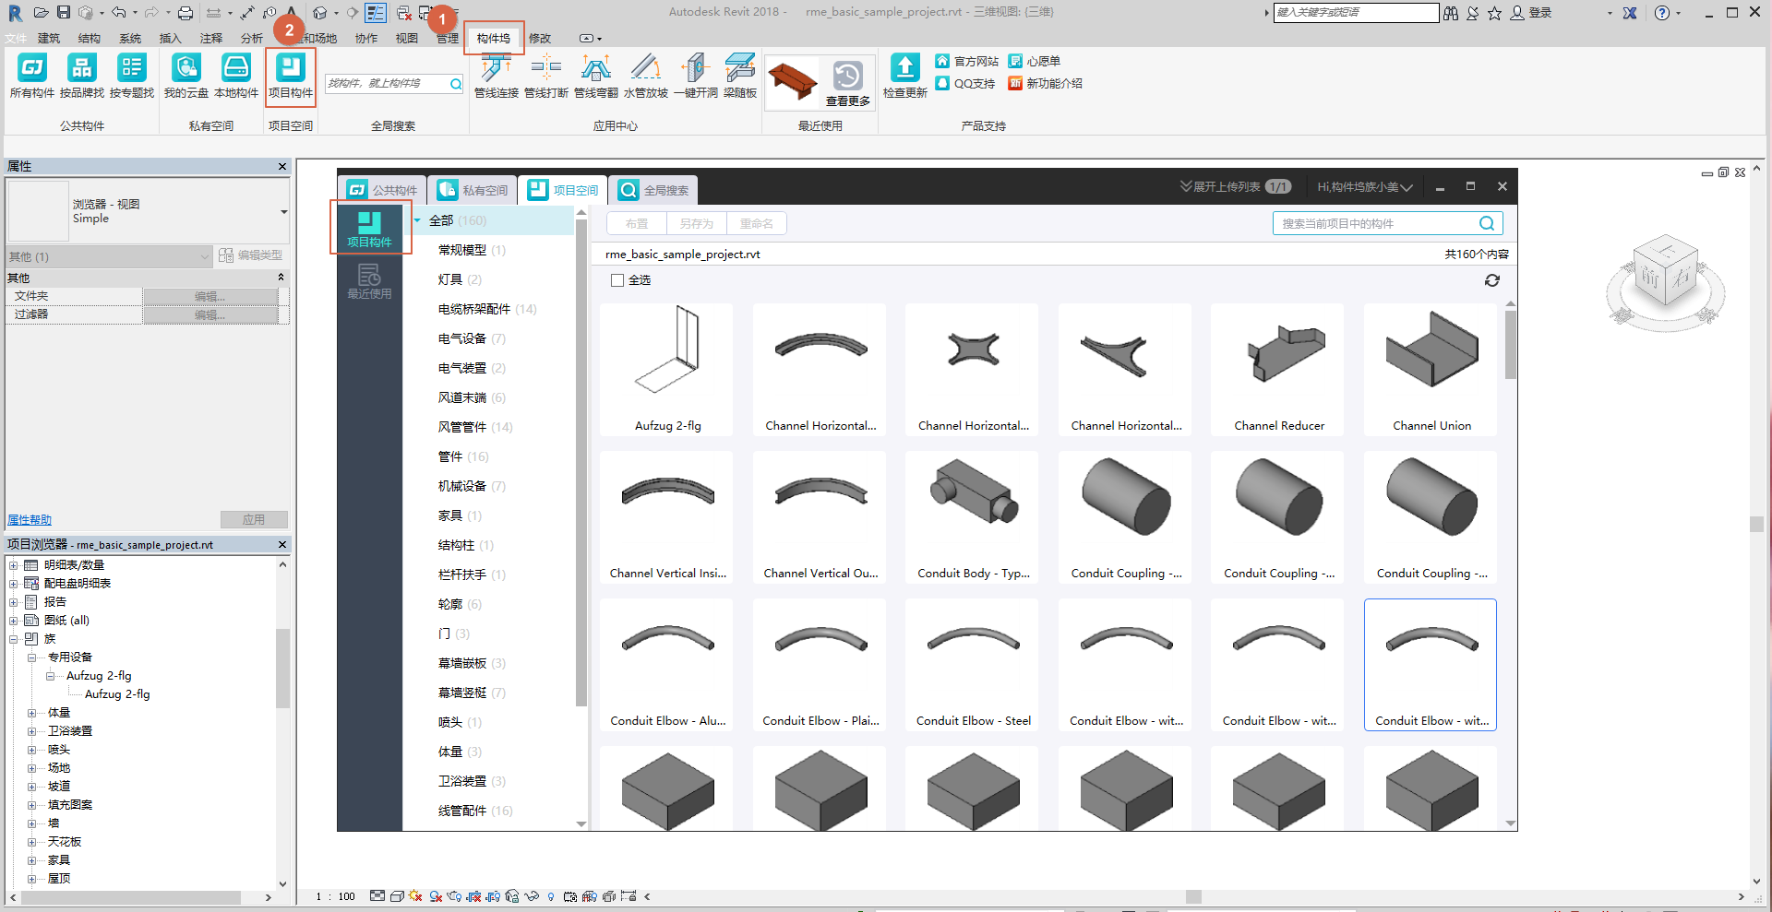The height and width of the screenshot is (912, 1772).
Task: Expand 配电盘明细表 in project browser
Action: tap(14, 584)
